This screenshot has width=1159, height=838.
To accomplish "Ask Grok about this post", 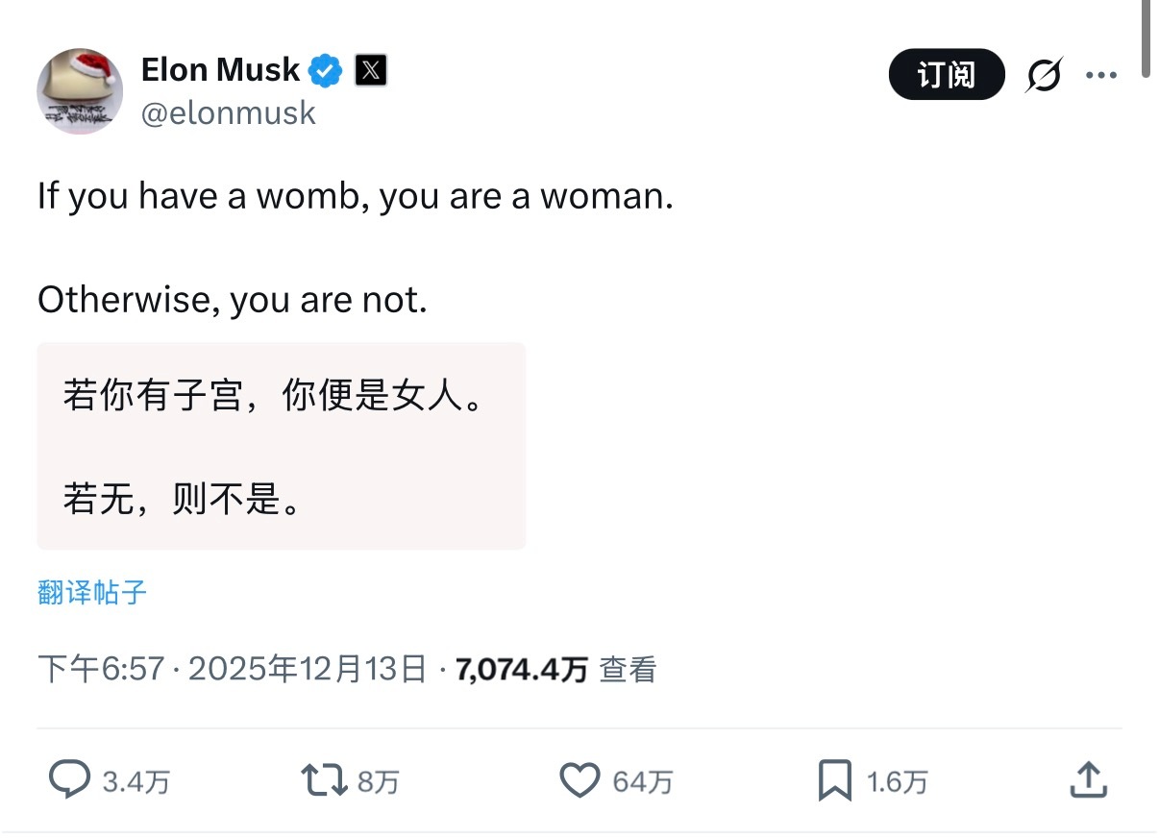I will point(1045,74).
